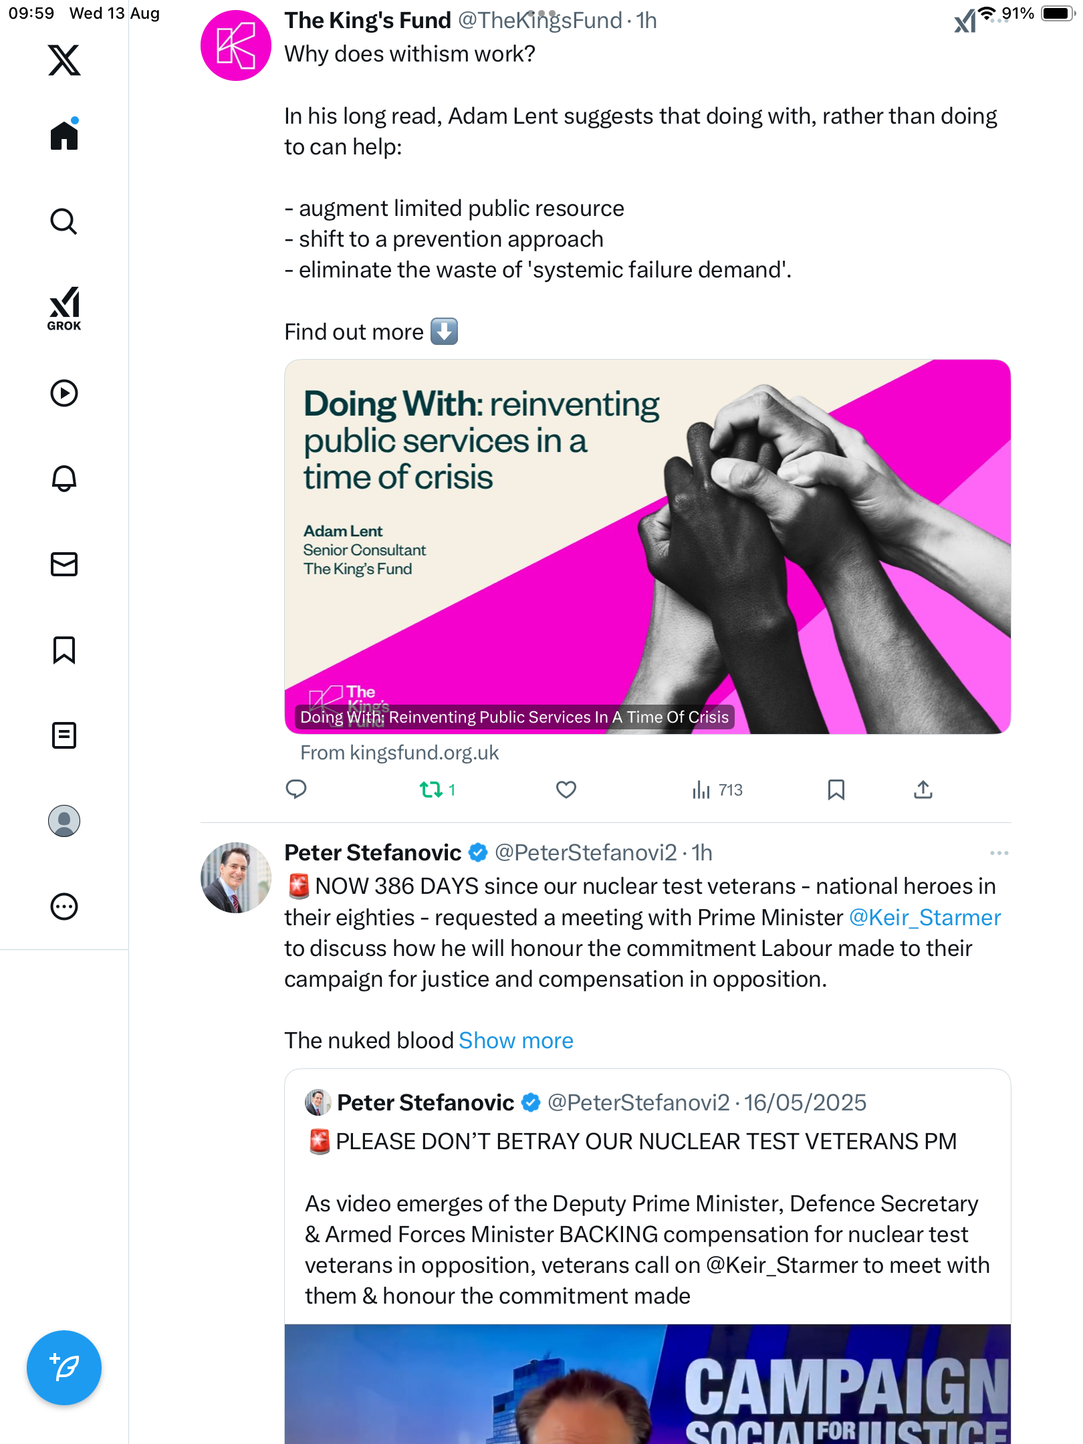This screenshot has width=1083, height=1444.
Task: Bookmark The King's Fund post
Action: tap(836, 790)
